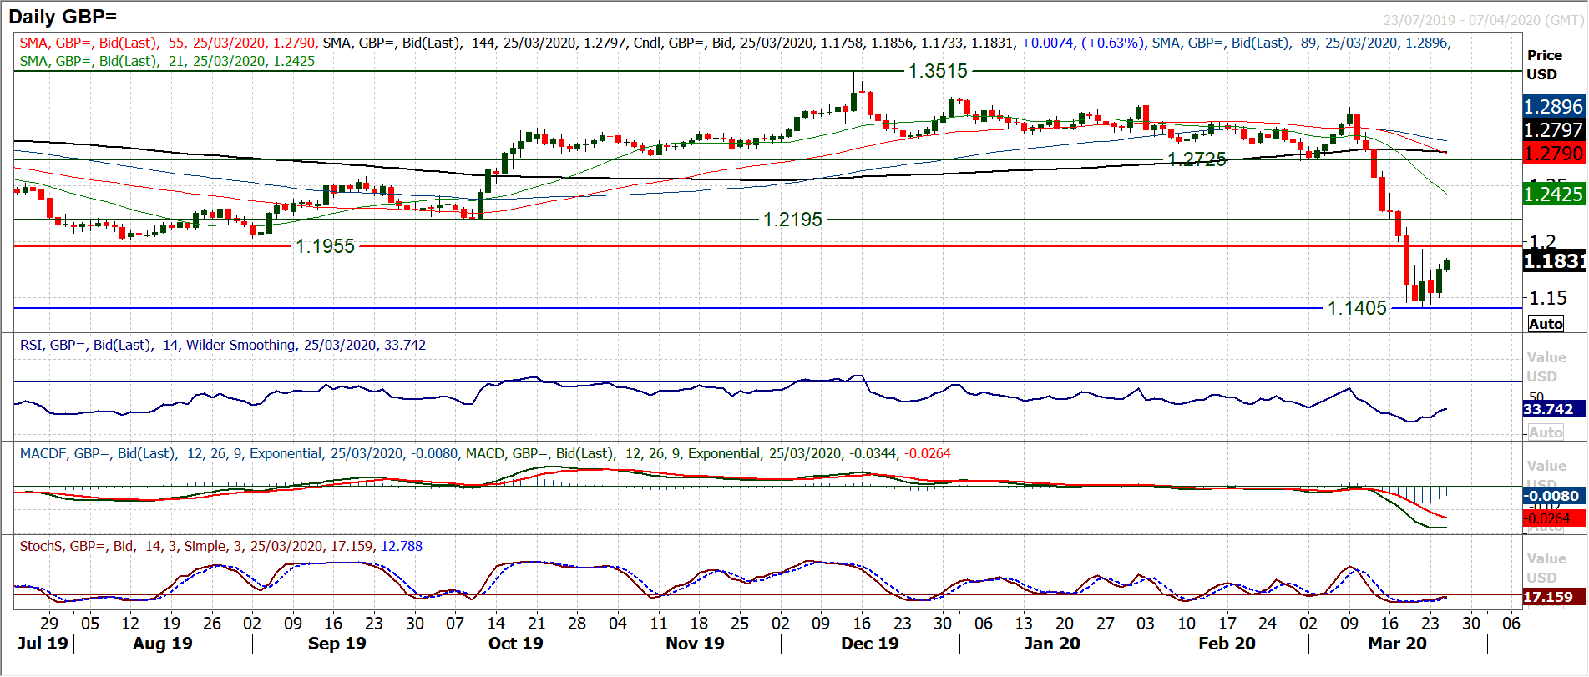Click the 1.1831 last price tag
Screen dimensions: 1589x677
tap(1553, 261)
